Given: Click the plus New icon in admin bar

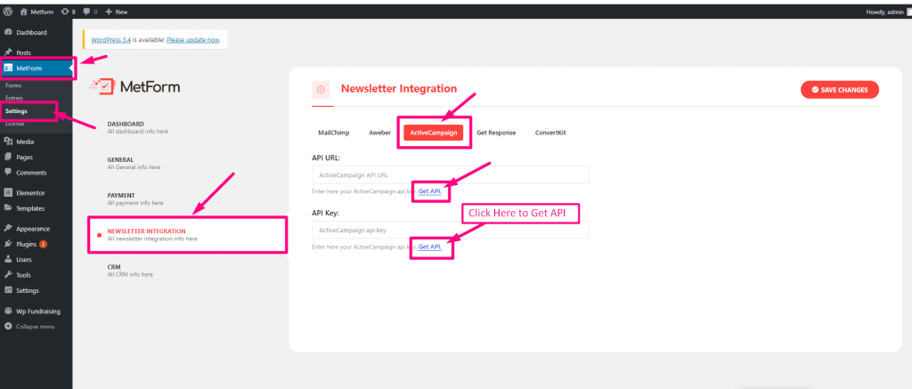Looking at the screenshot, I should tap(109, 12).
